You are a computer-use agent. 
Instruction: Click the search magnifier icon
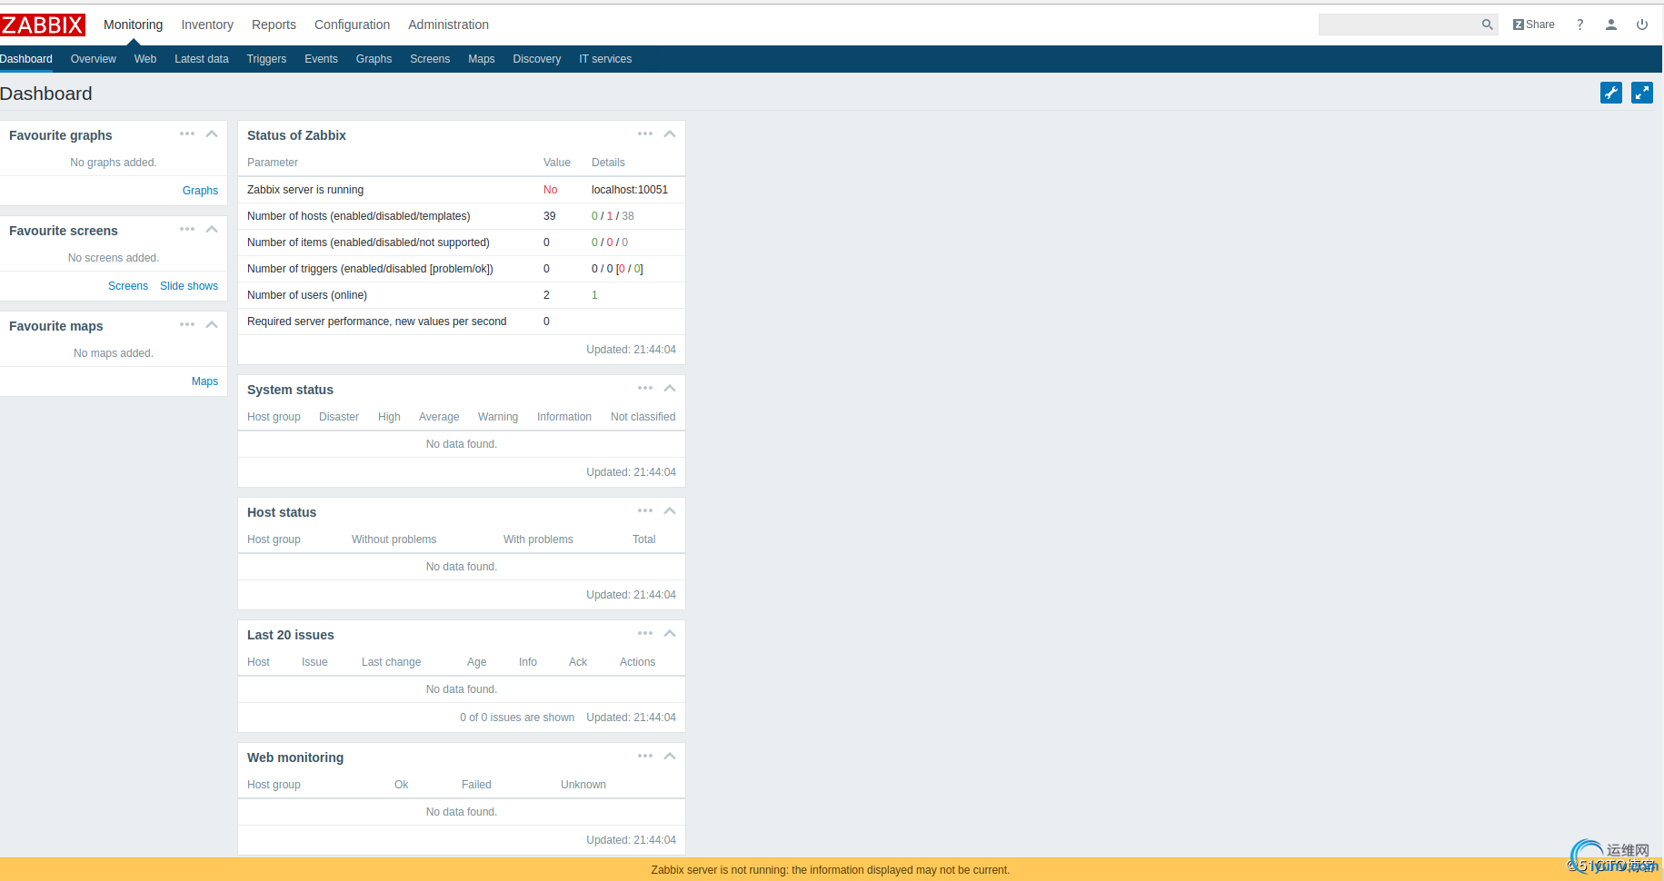point(1487,25)
